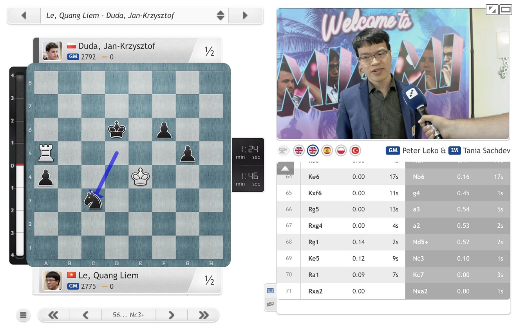Advance to the next move
Image resolution: width=517 pixels, height=324 pixels.
tap(171, 315)
